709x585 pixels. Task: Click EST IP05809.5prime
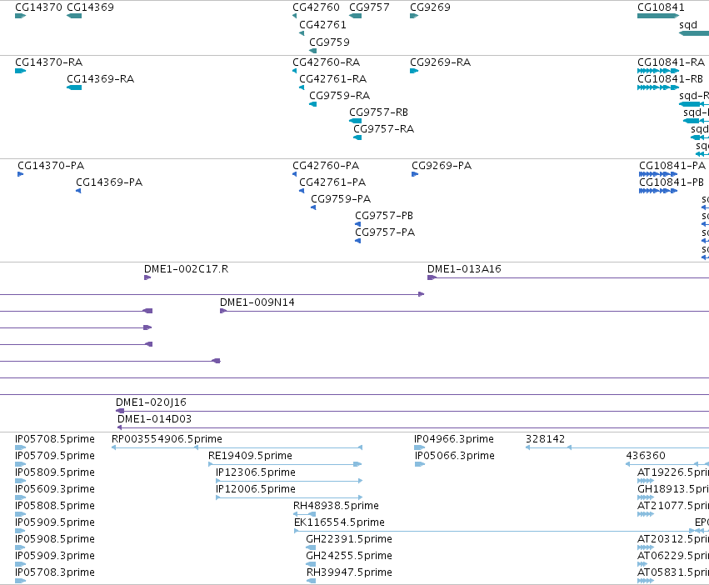click(55, 472)
